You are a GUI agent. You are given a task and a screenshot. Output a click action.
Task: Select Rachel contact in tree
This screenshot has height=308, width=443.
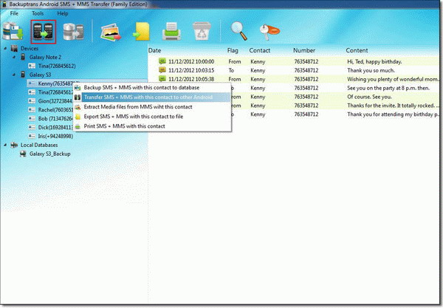click(55, 110)
